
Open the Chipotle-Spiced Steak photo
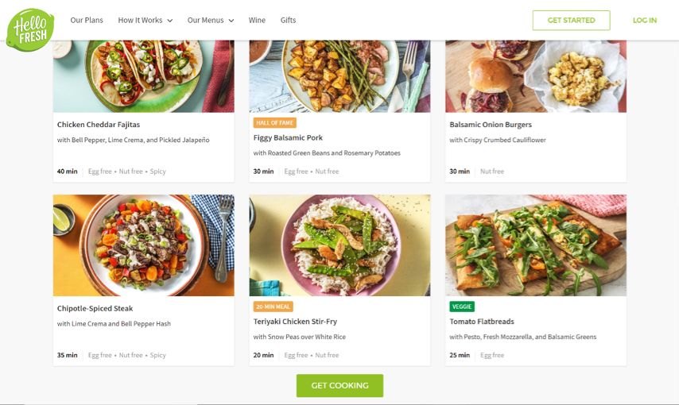pyautogui.click(x=144, y=245)
